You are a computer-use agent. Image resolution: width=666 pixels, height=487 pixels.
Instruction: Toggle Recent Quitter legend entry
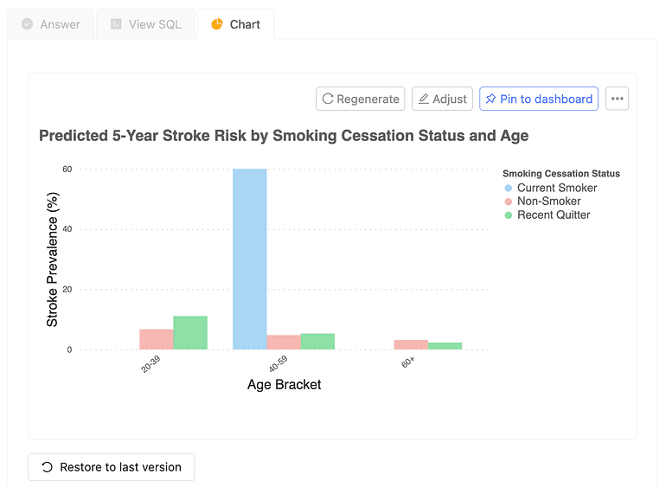(554, 215)
